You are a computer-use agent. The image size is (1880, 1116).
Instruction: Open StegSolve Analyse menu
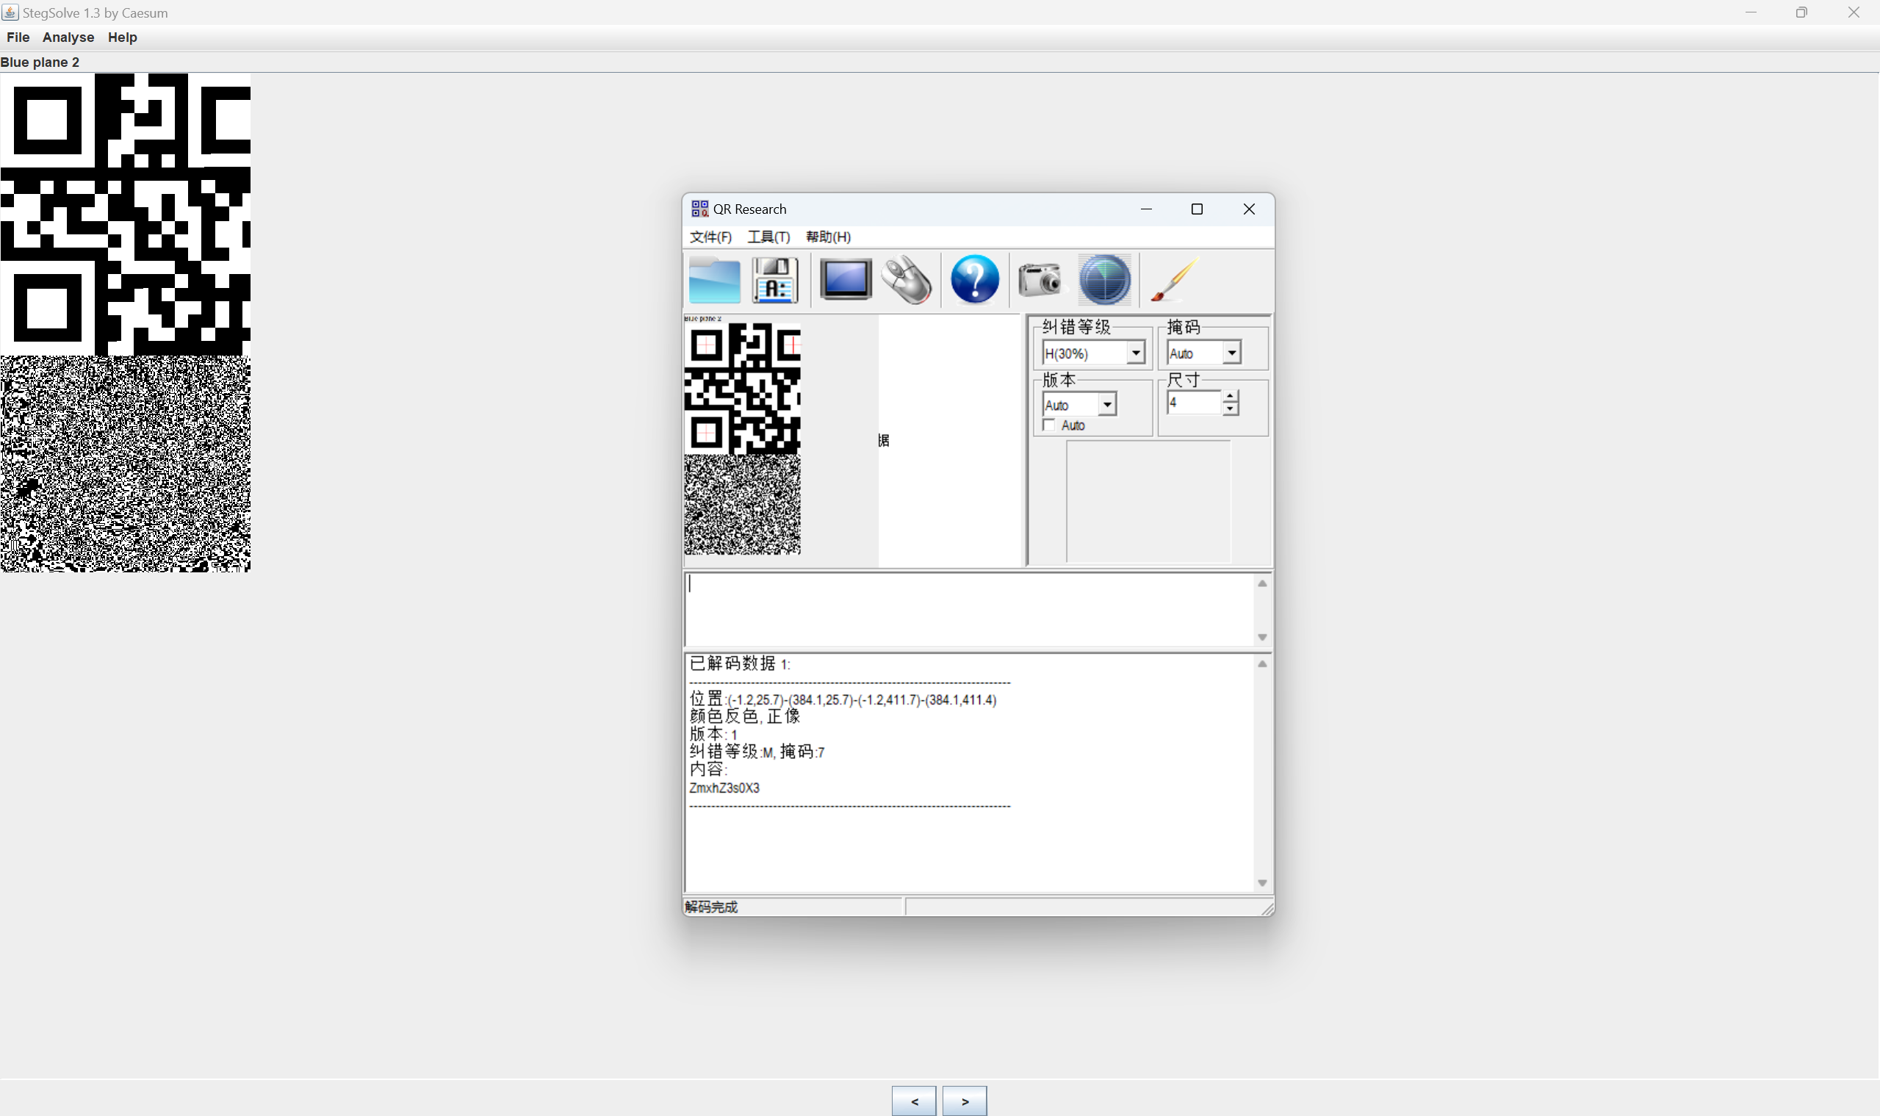pyautogui.click(x=68, y=37)
